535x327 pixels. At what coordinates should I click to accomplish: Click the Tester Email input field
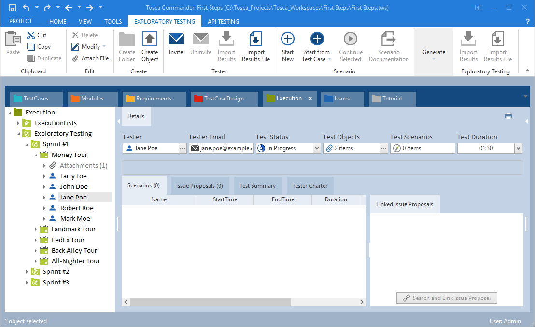pos(222,148)
